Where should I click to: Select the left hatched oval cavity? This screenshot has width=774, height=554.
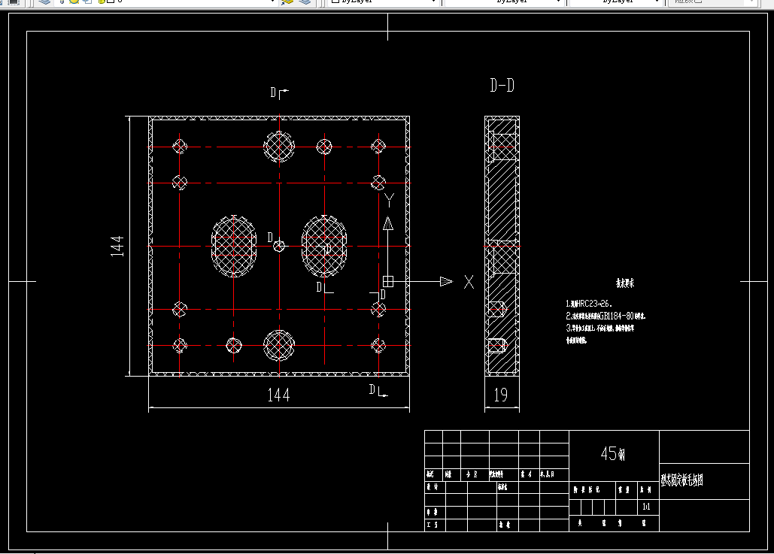coord(234,246)
